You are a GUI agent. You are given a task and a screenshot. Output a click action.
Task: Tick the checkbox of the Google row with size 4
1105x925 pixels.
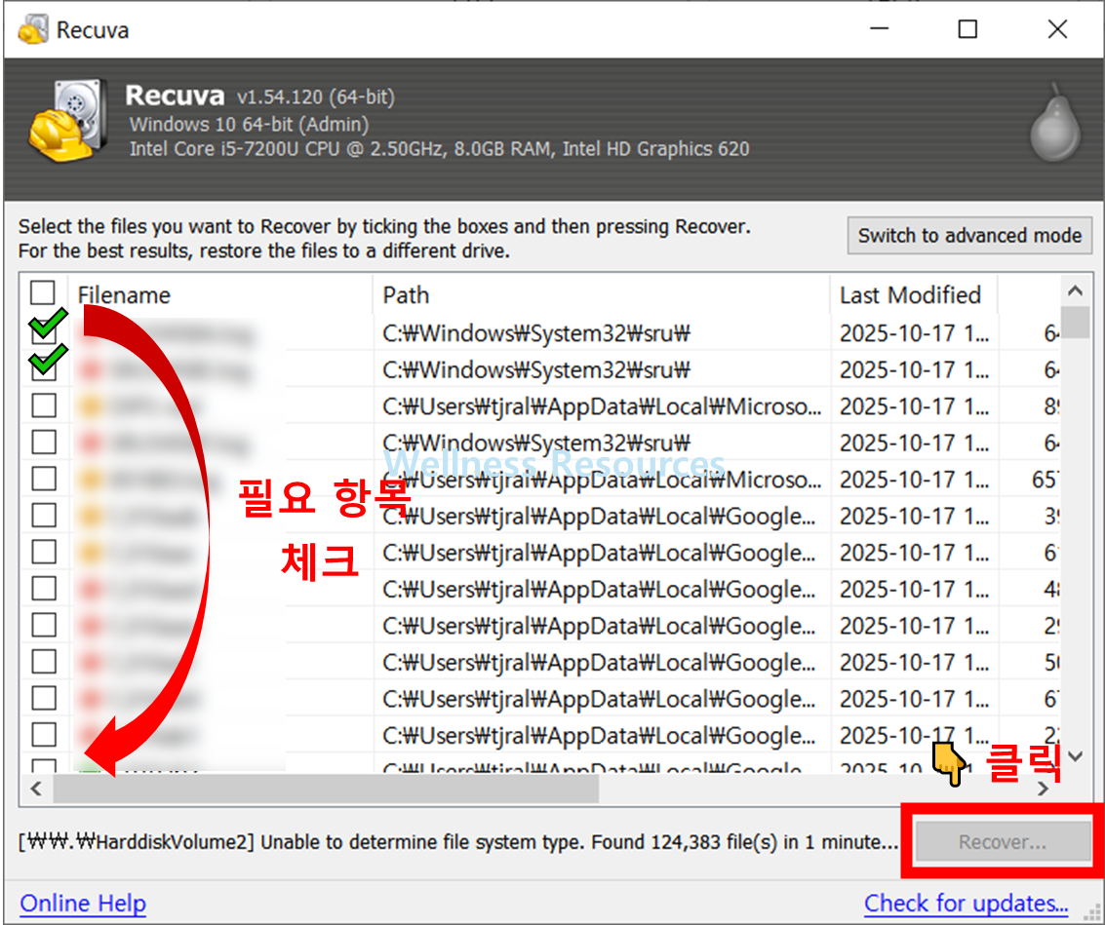click(x=44, y=589)
